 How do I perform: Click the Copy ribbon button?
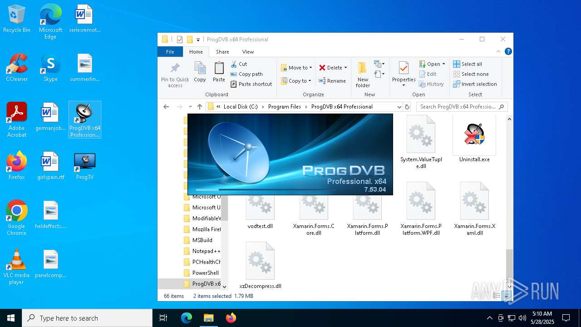click(x=200, y=72)
